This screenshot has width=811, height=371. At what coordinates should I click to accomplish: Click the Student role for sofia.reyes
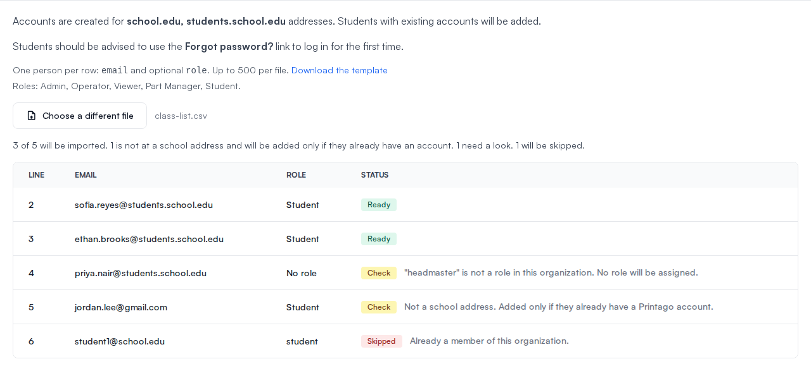coord(303,205)
